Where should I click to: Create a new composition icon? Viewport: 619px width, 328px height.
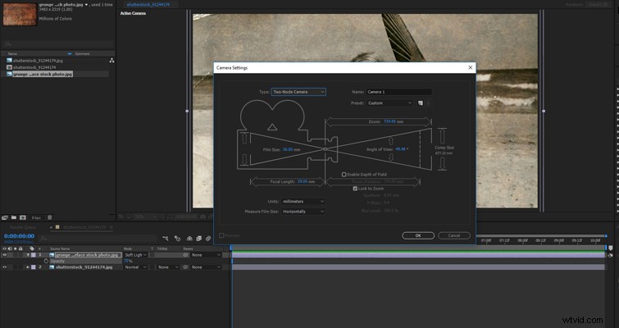23,217
